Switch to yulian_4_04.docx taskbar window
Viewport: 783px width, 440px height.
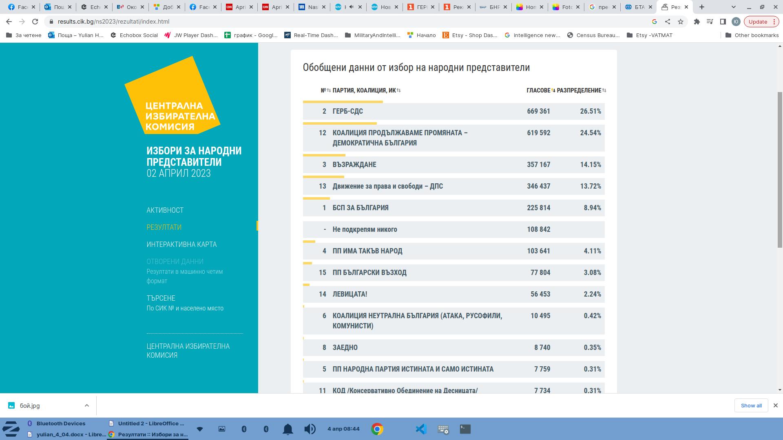66,434
